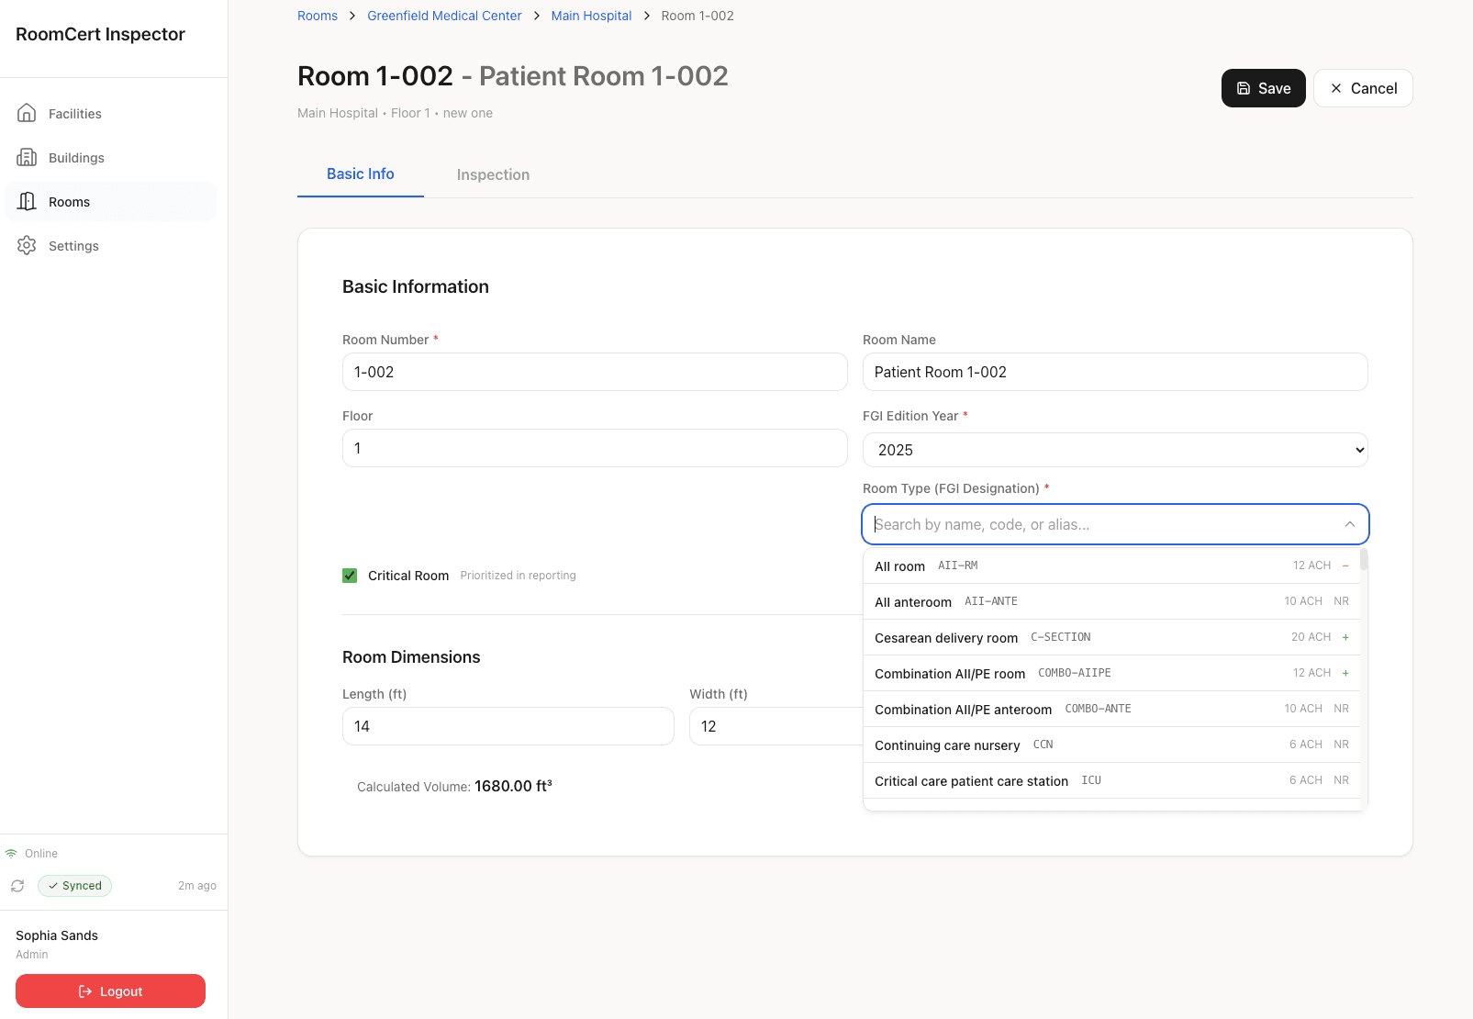This screenshot has width=1473, height=1019.
Task: Focus the Width (ft) input field
Action: (776, 726)
